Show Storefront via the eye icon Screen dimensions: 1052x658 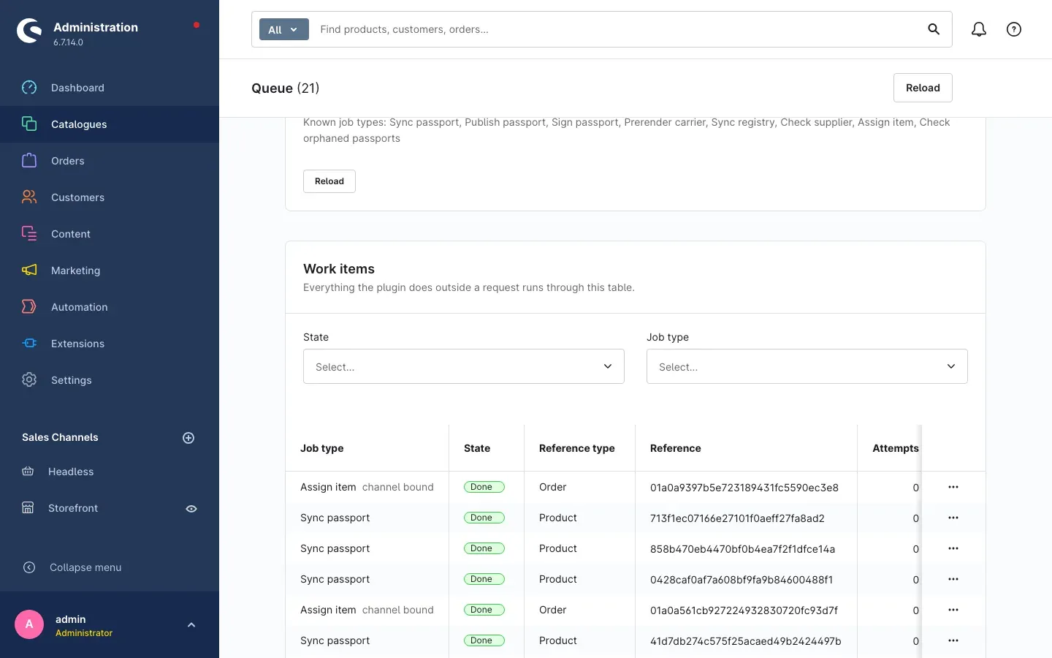click(191, 509)
